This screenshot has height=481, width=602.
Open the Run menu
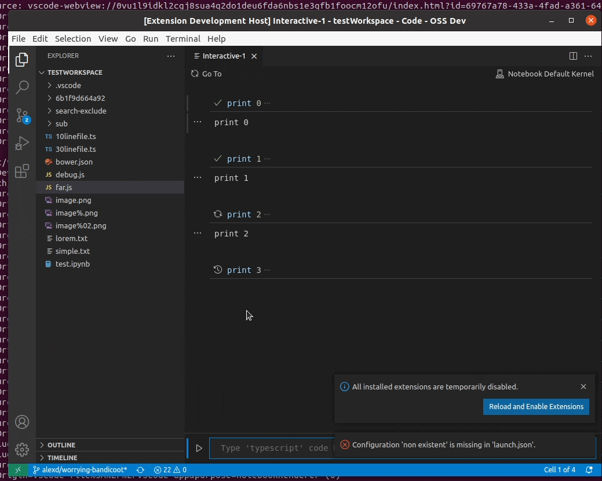151,39
